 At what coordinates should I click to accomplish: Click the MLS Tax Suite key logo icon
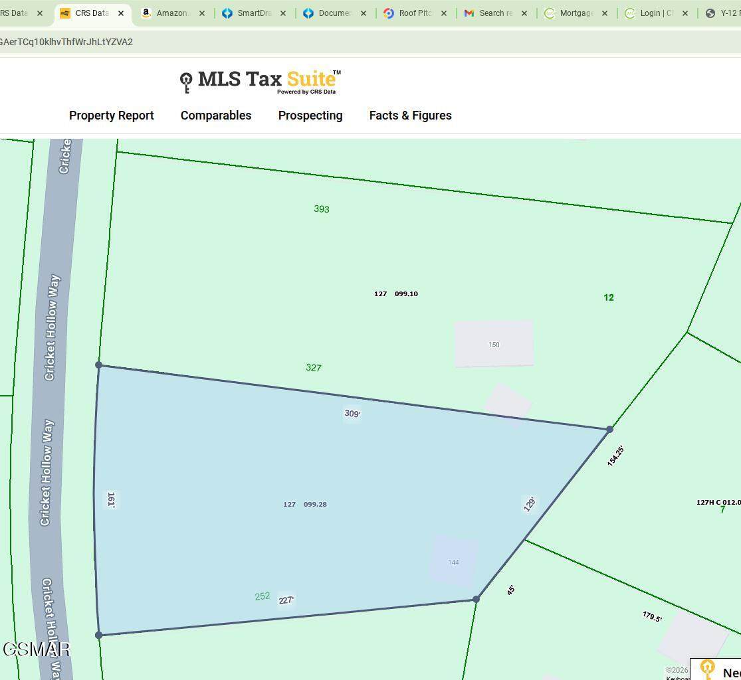(x=186, y=82)
